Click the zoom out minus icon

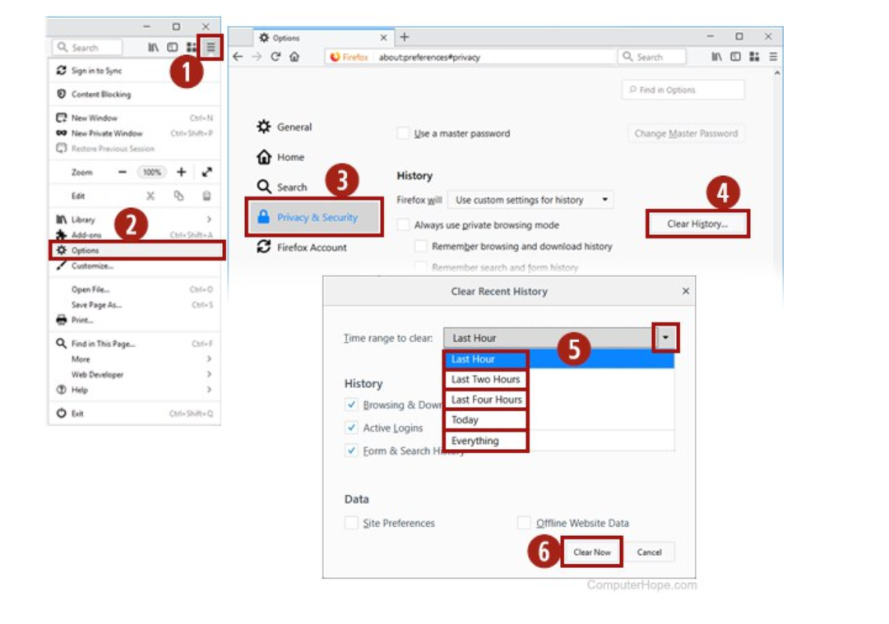[123, 173]
